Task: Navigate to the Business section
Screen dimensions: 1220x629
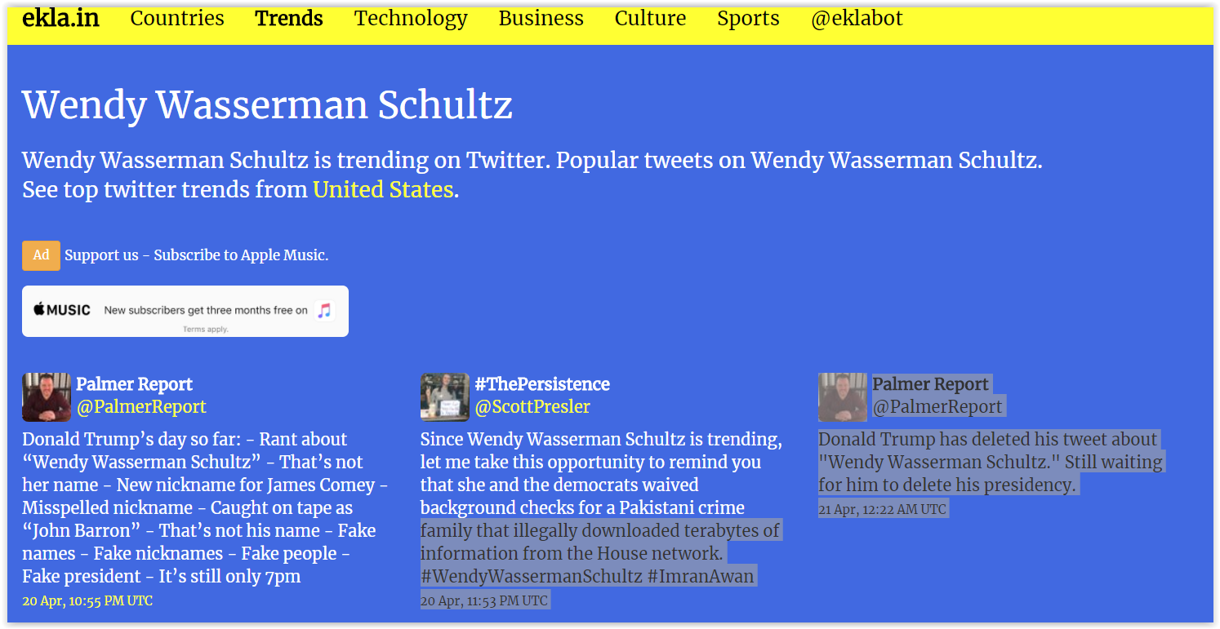Action: (x=541, y=18)
